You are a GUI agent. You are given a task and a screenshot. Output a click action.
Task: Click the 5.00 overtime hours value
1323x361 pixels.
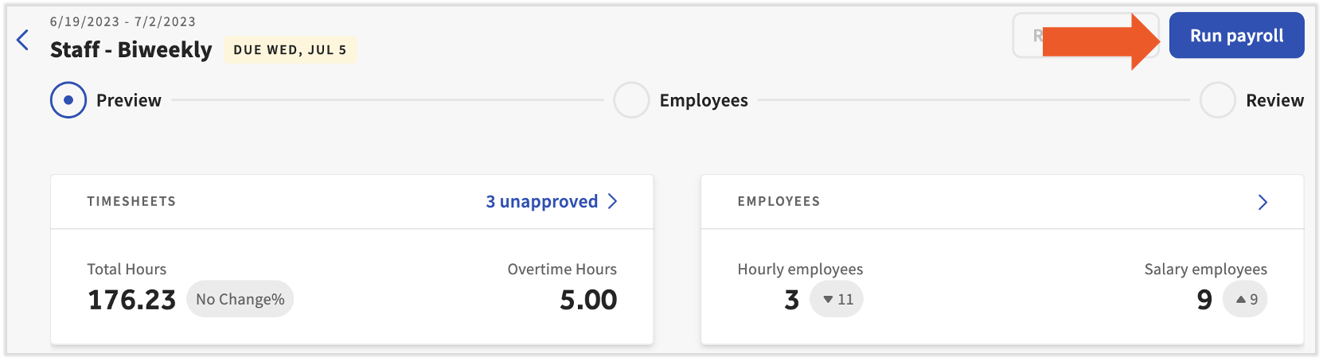[x=588, y=300]
